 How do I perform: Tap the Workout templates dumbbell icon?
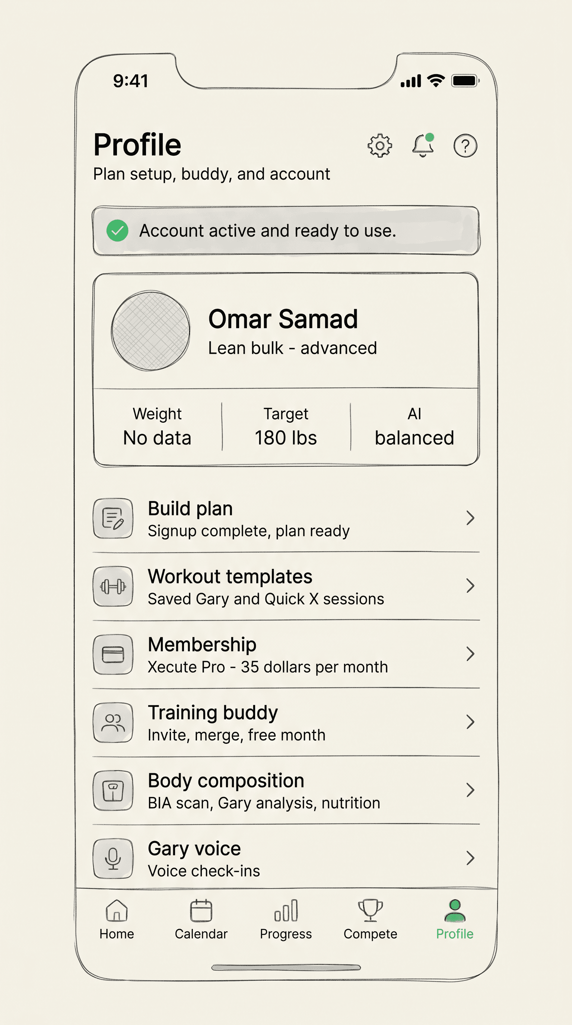(113, 586)
